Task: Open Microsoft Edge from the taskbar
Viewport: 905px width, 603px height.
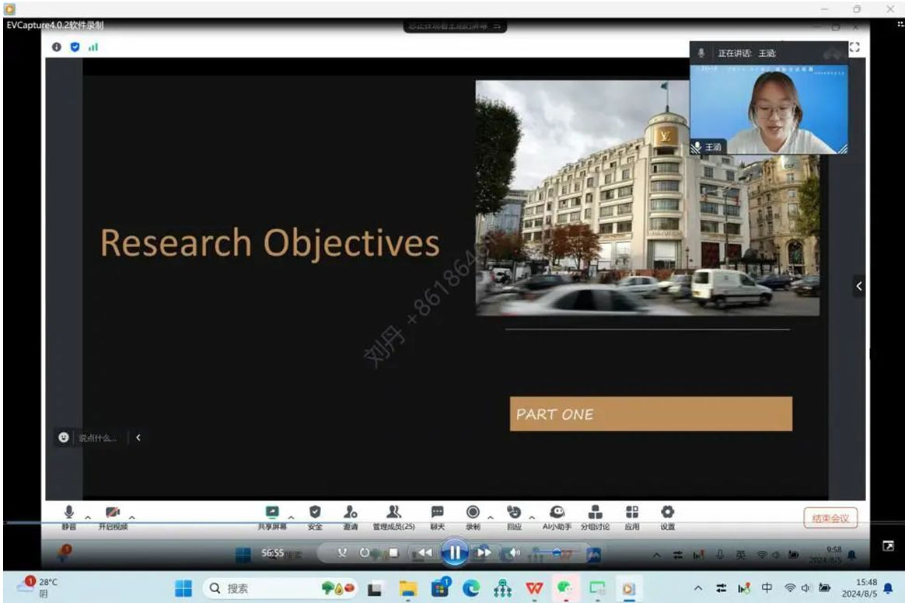Action: pos(471,589)
